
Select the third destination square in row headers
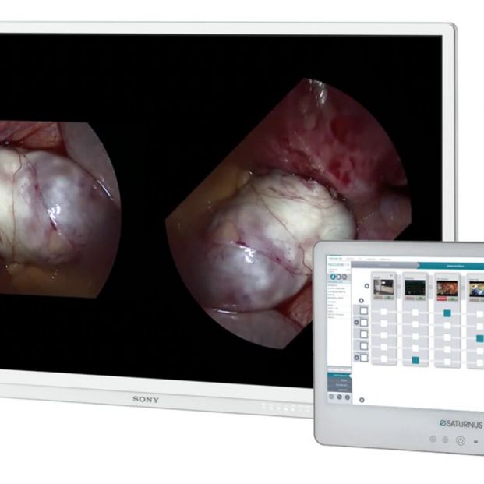pyautogui.click(x=364, y=334)
